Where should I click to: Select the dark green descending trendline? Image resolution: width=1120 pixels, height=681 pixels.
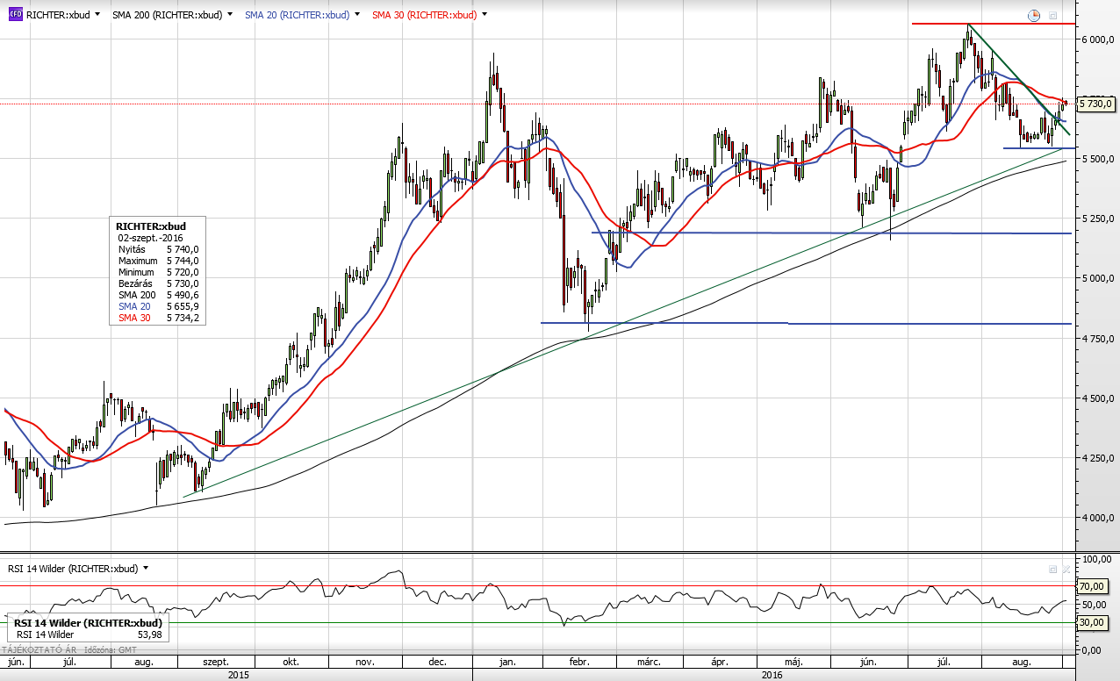click(1018, 79)
